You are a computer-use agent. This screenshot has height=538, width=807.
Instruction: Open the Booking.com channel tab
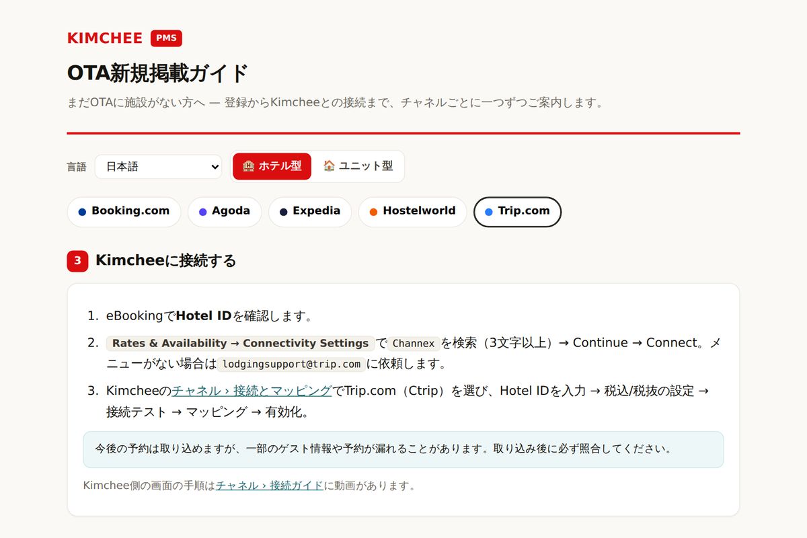(124, 212)
